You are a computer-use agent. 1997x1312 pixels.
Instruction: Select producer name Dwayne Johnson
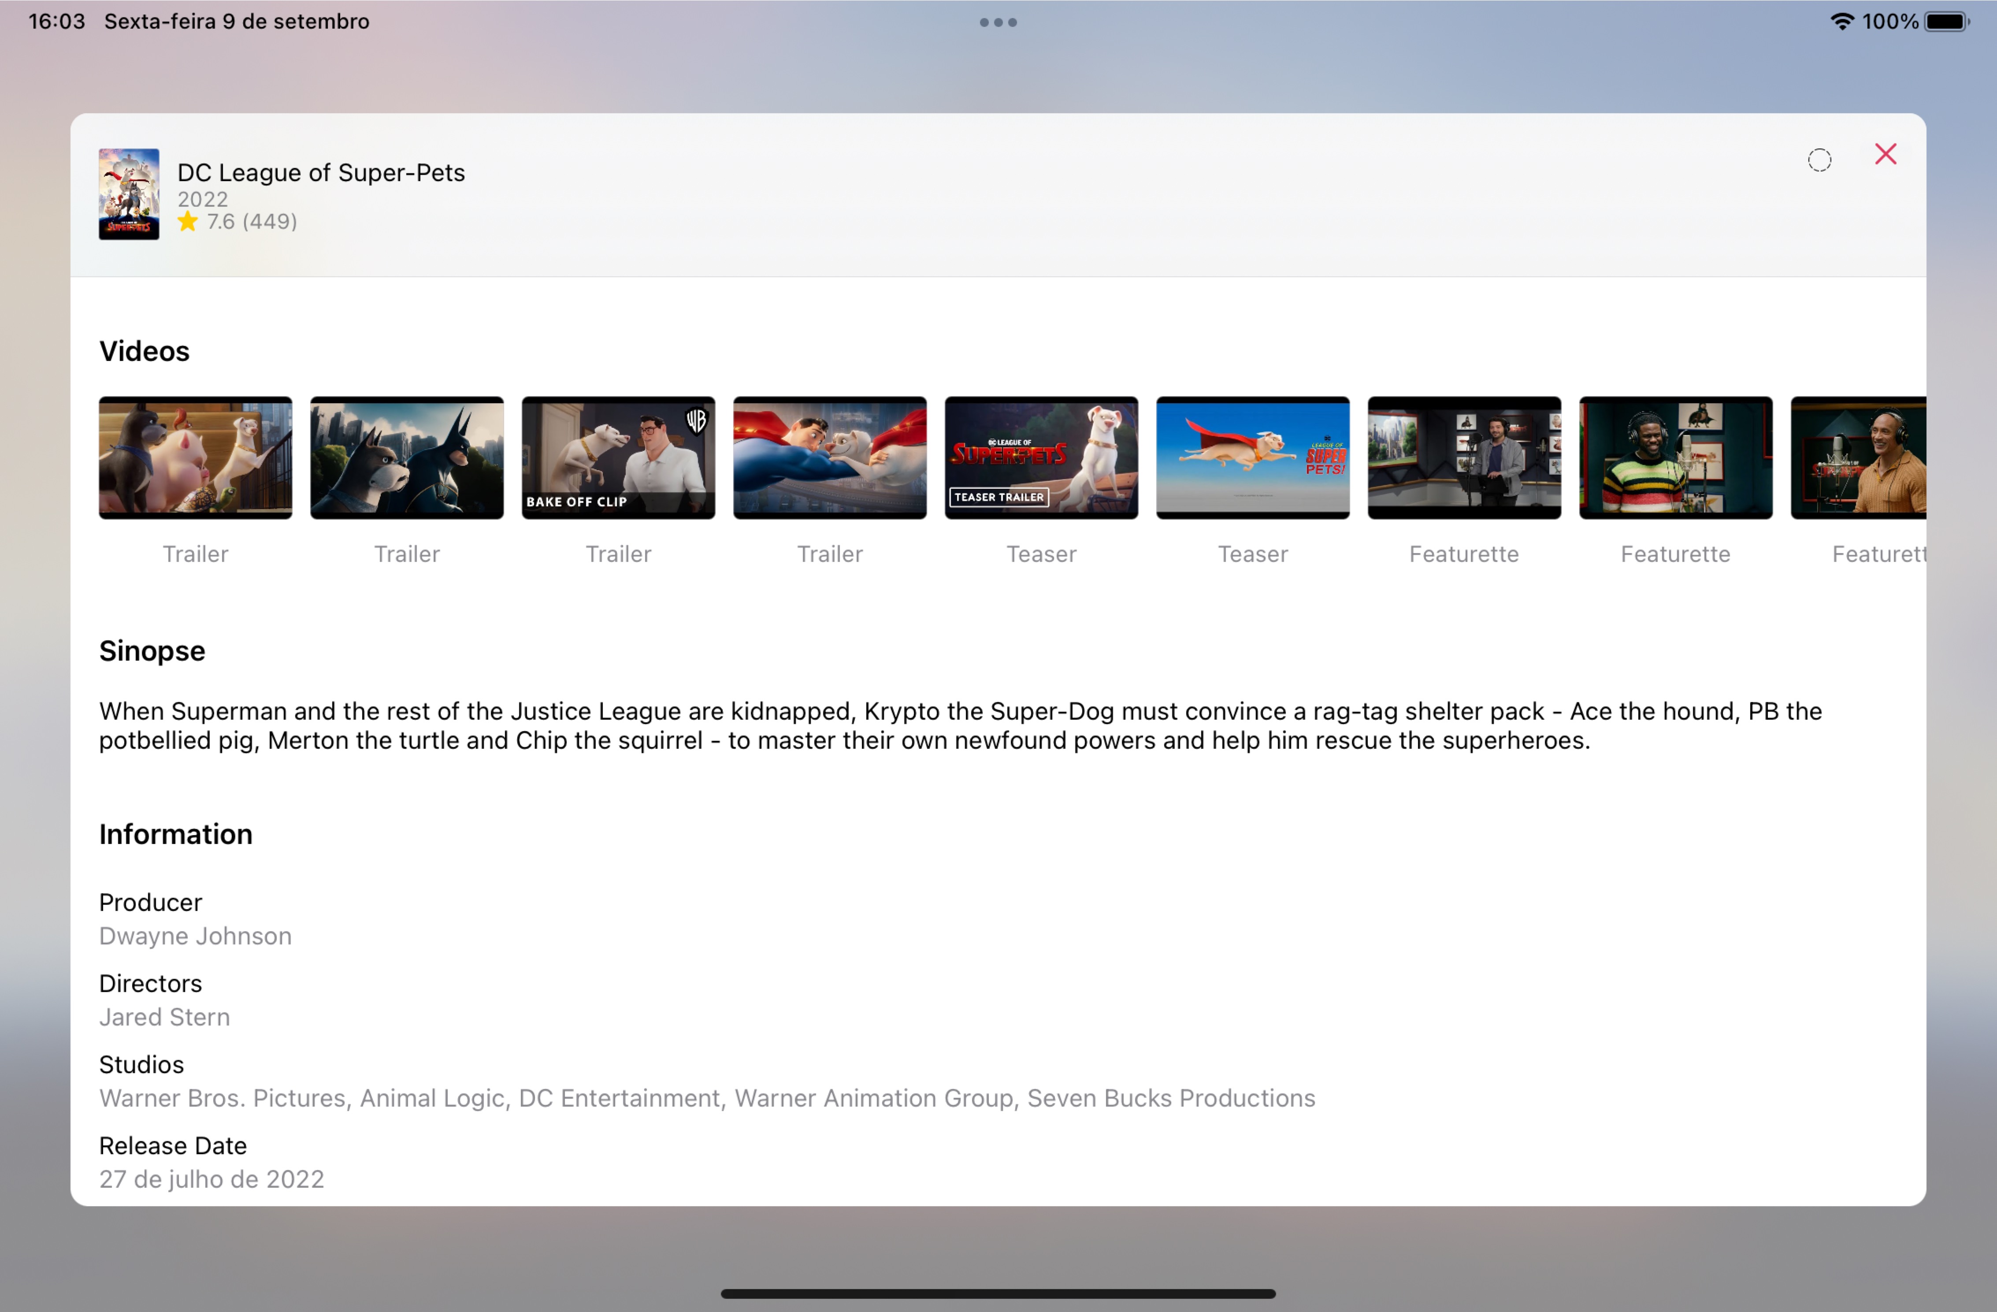tap(196, 936)
